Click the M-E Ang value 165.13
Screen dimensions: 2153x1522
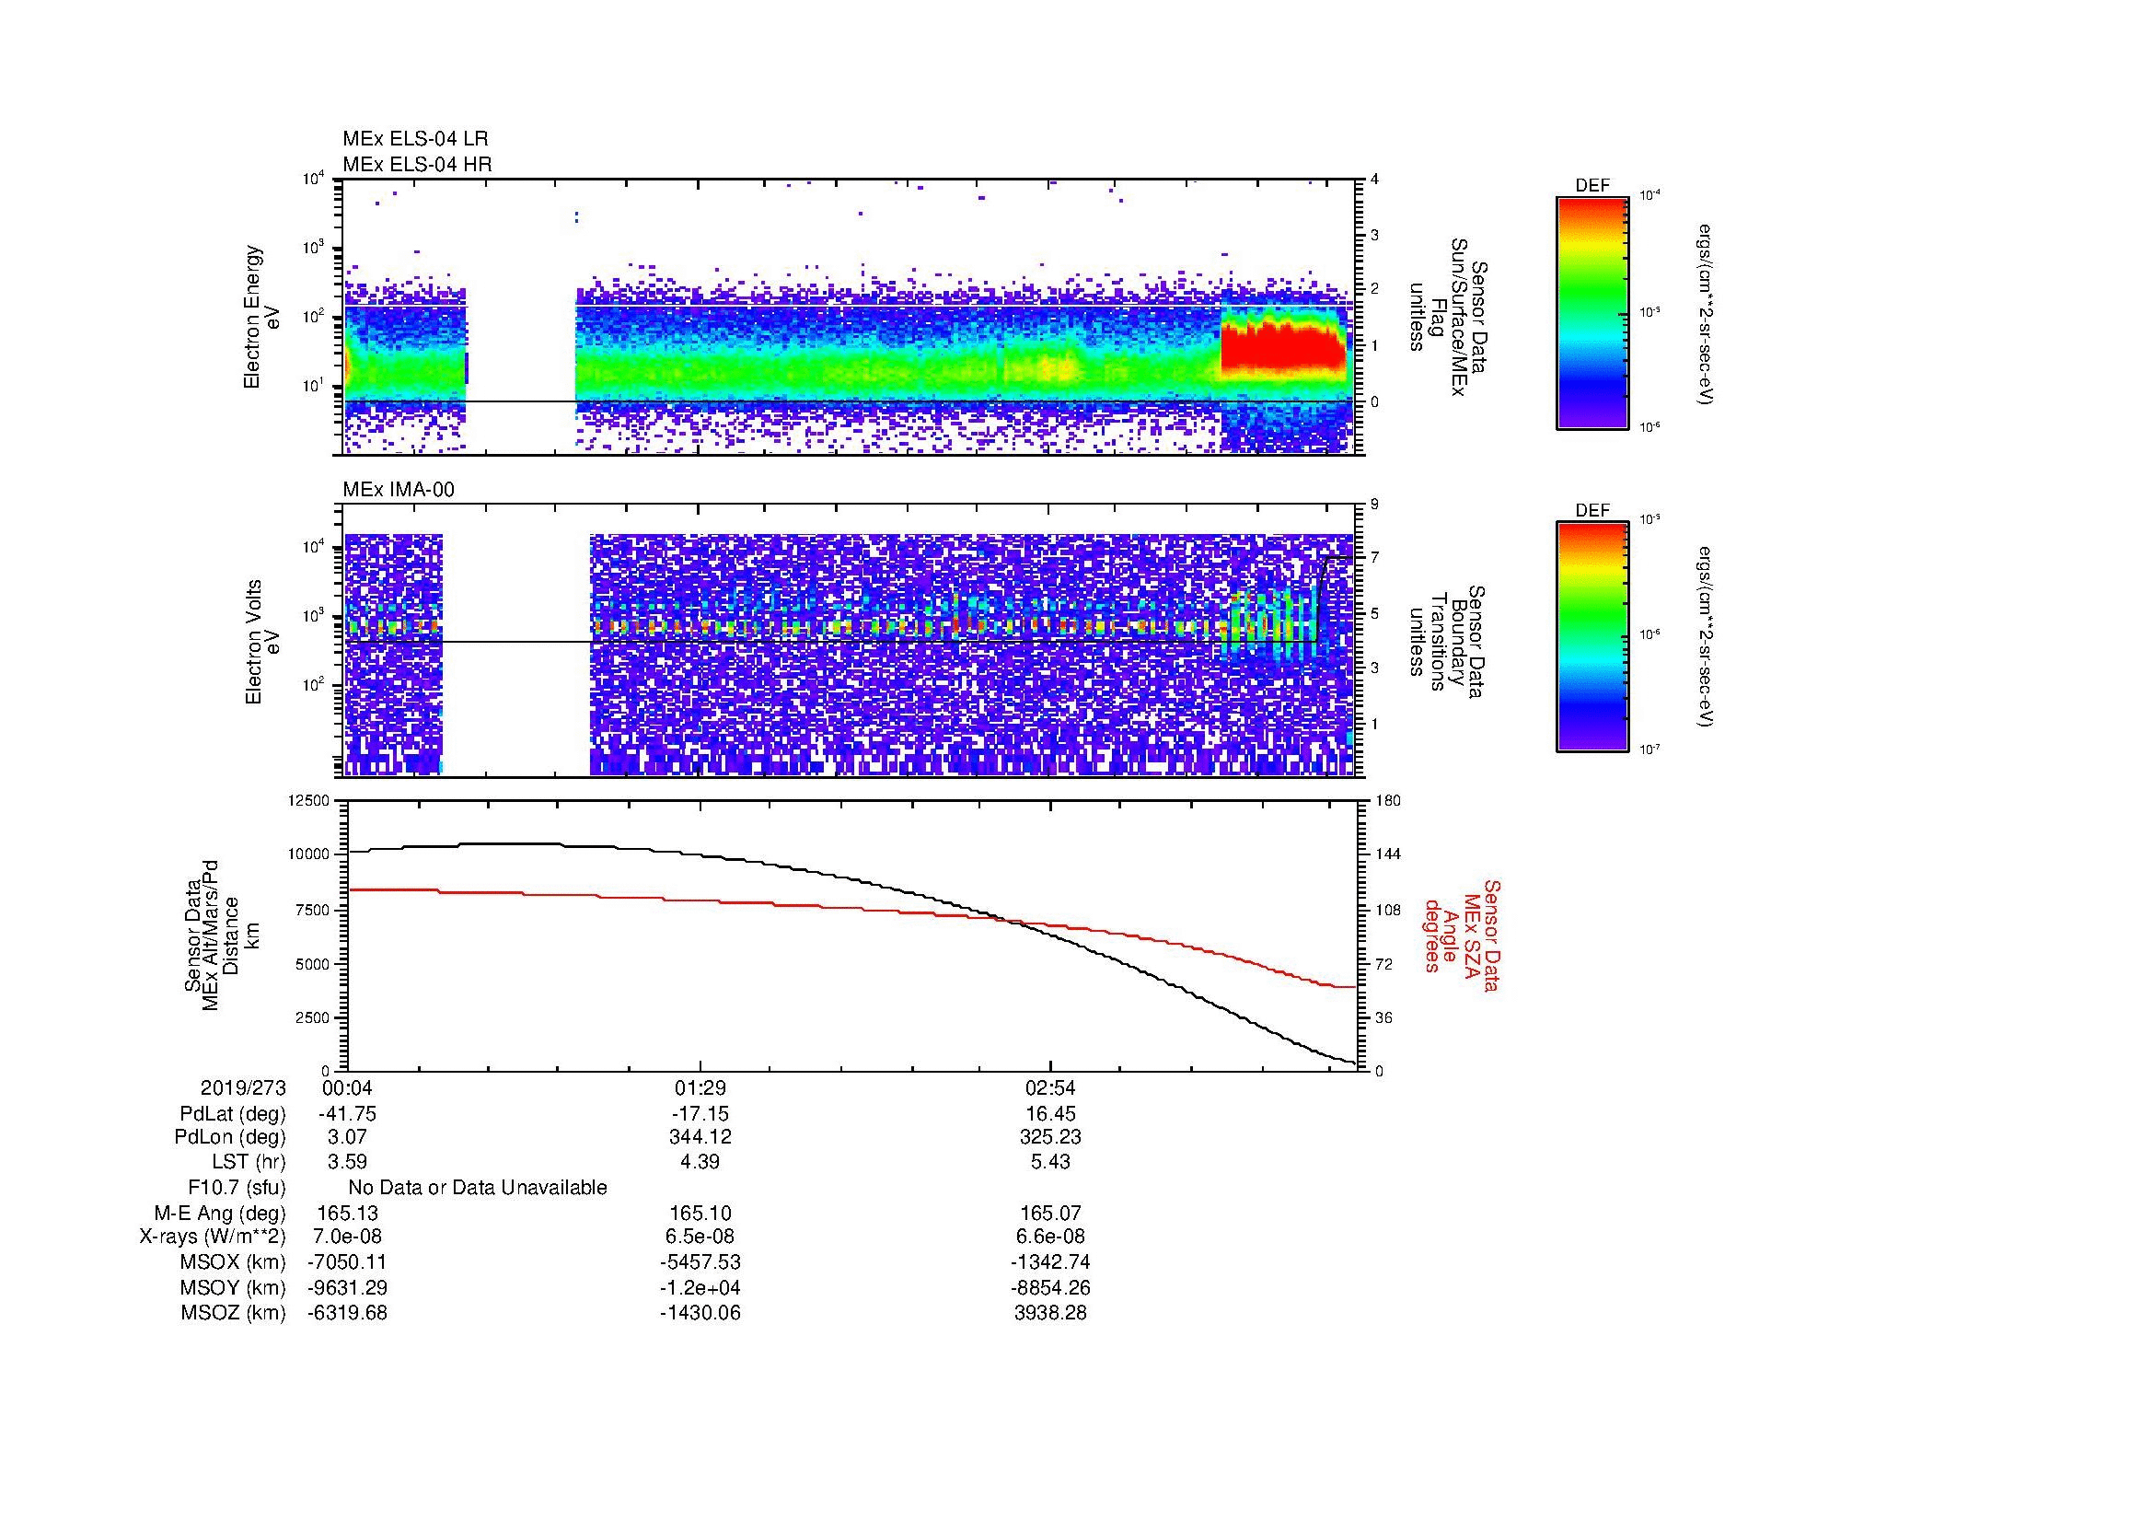tap(347, 1214)
